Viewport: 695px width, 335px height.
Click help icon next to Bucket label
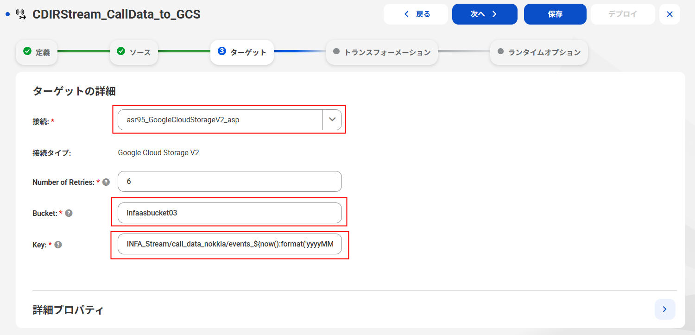pyautogui.click(x=69, y=213)
